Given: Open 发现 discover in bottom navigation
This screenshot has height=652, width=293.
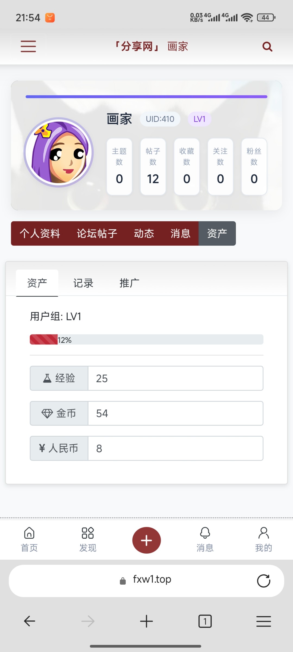Looking at the screenshot, I should 88,540.
